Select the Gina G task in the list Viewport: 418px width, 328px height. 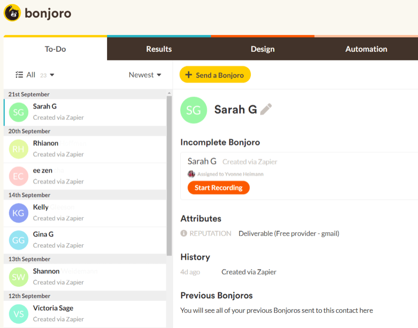85,240
